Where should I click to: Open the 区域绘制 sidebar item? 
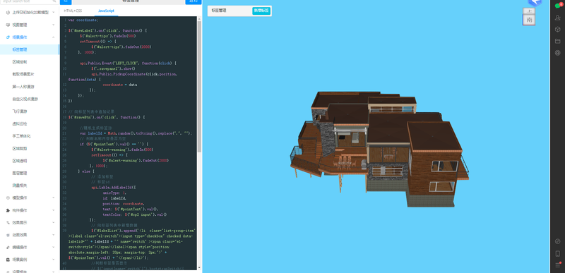(20, 62)
